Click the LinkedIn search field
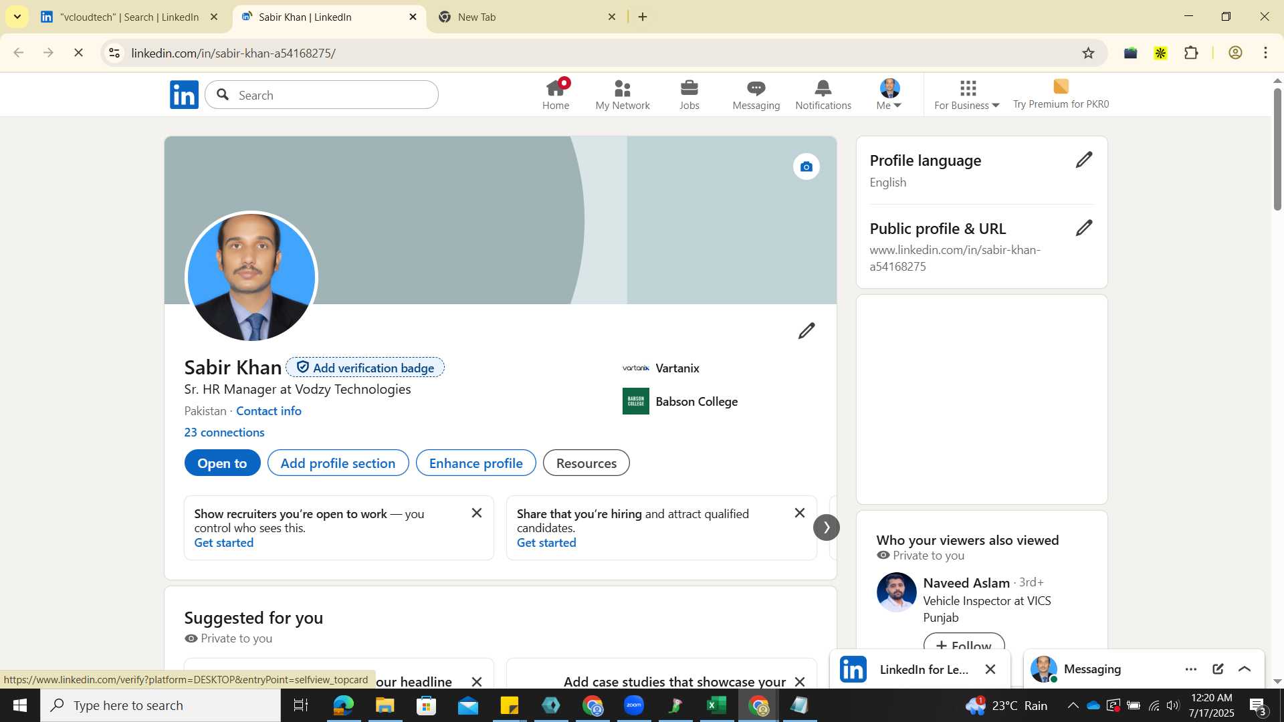 pyautogui.click(x=322, y=95)
